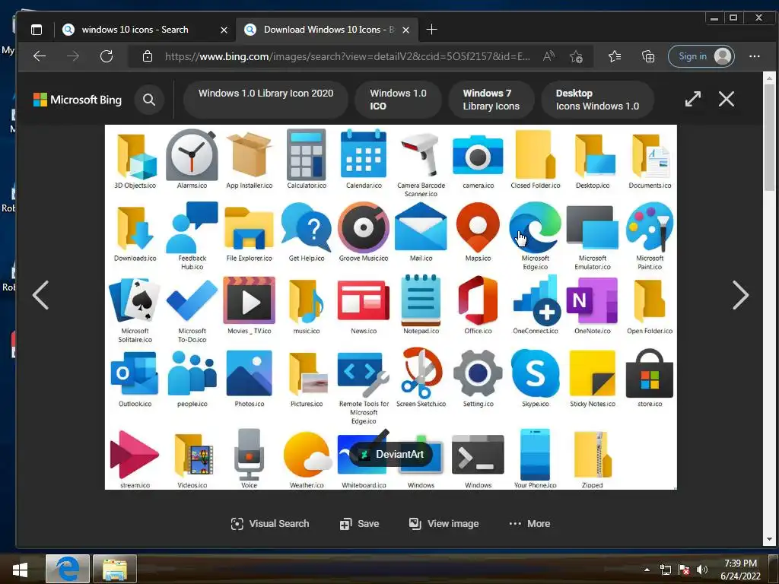Close the image detail view X

pos(727,99)
